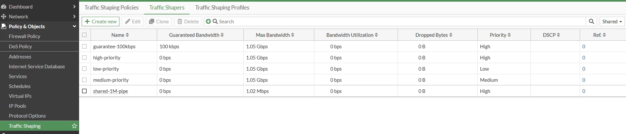Sort by Priority column arrows
The image size is (626, 134).
pyautogui.click(x=509, y=35)
